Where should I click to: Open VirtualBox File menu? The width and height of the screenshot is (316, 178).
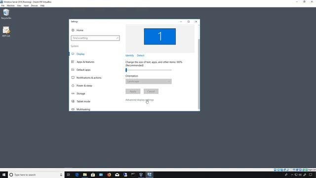(x=3, y=5)
